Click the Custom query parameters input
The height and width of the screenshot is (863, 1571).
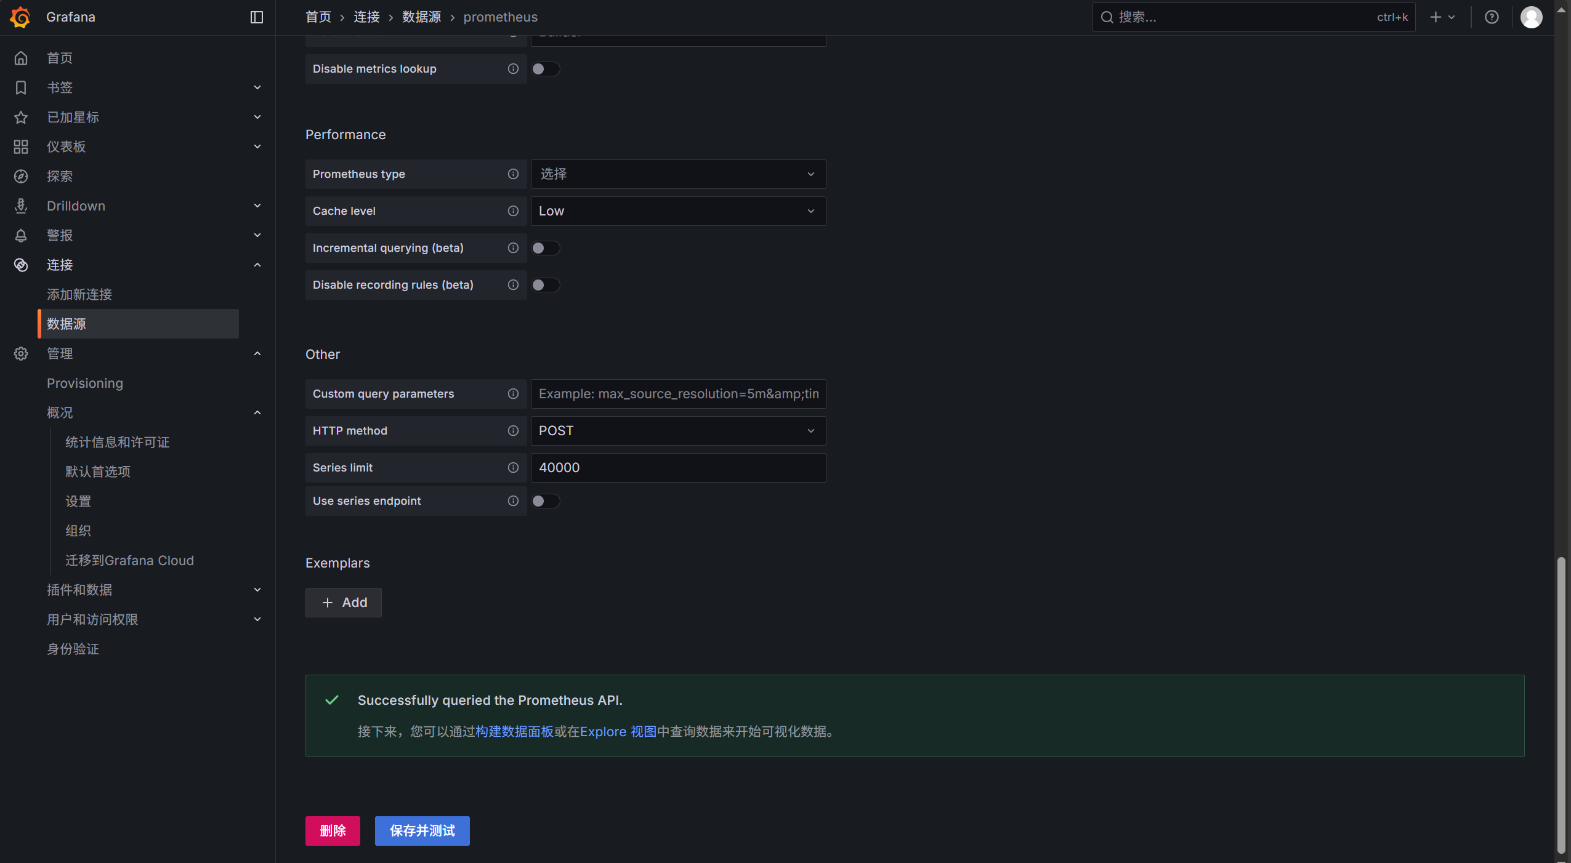[x=678, y=394]
